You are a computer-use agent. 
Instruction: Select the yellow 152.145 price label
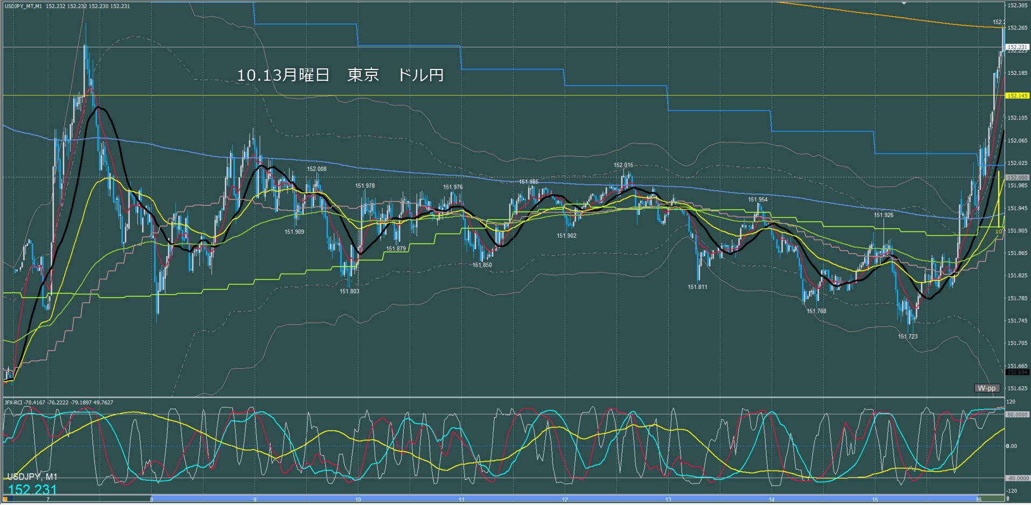coord(1017,96)
